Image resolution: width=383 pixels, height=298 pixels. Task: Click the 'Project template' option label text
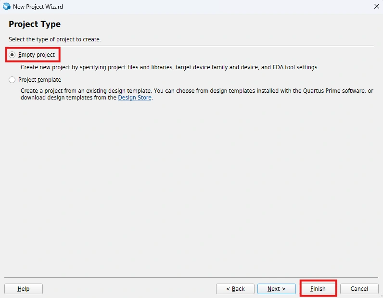pos(39,80)
